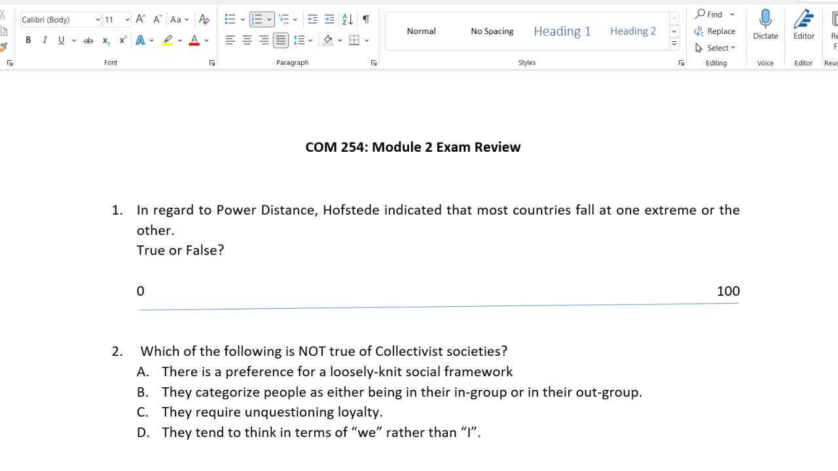Apply strikethrough formatting
Screen dimensions: 838x471
point(88,40)
